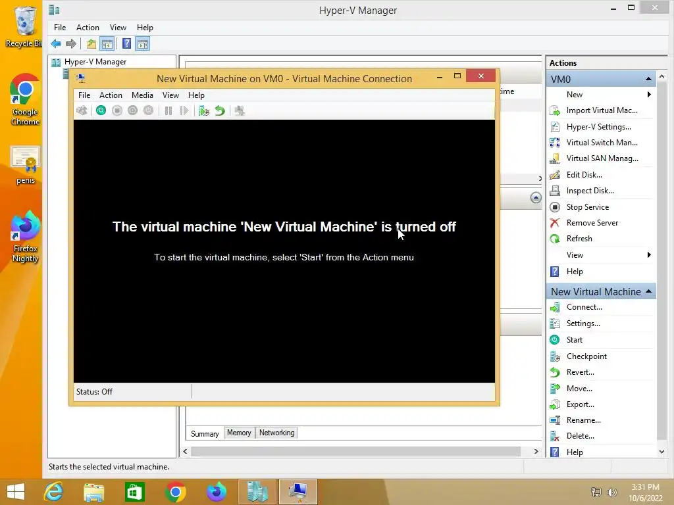This screenshot has width=674, height=505.
Task: Open Virtual SAN Manager in Actions pane
Action: coord(601,158)
